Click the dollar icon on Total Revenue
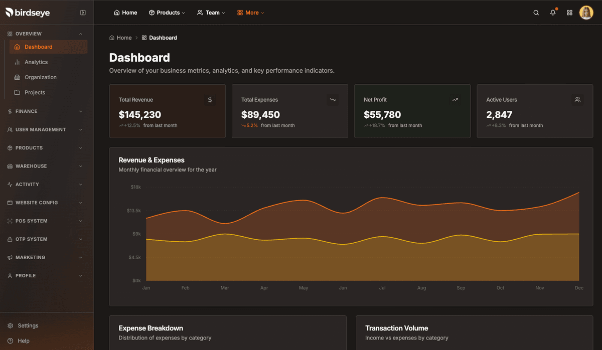The image size is (602, 350). [210, 100]
